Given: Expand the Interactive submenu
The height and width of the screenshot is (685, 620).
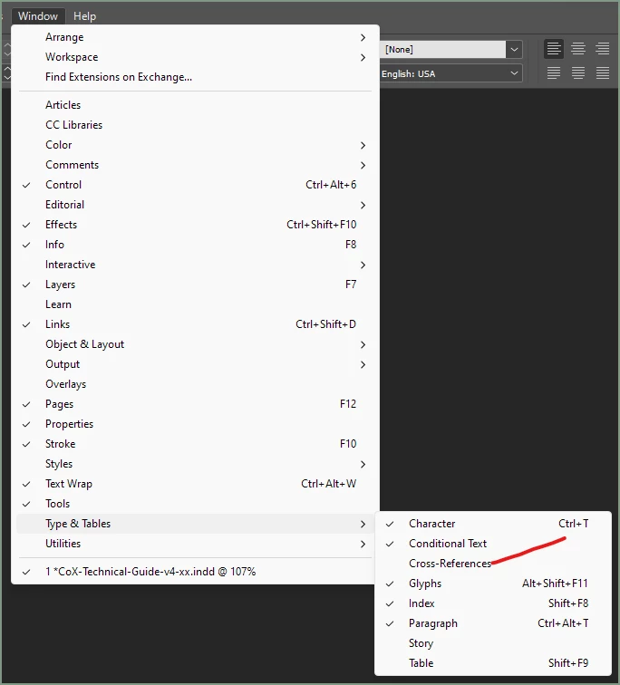Looking at the screenshot, I should [195, 265].
